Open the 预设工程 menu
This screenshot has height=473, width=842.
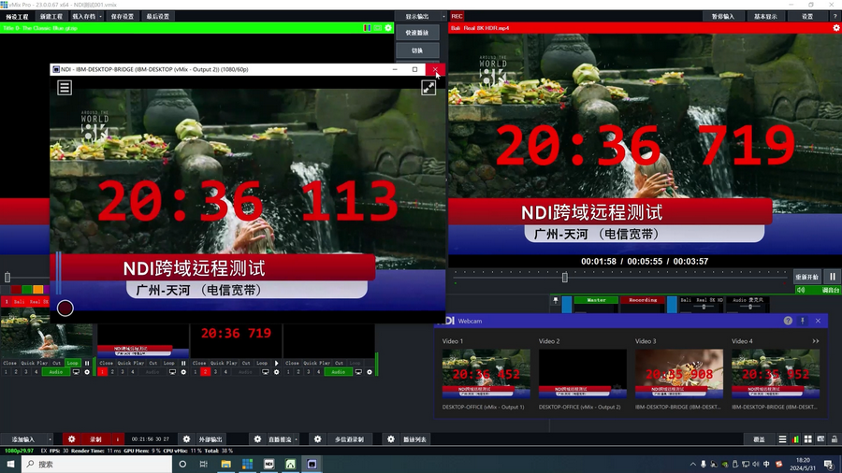point(18,16)
